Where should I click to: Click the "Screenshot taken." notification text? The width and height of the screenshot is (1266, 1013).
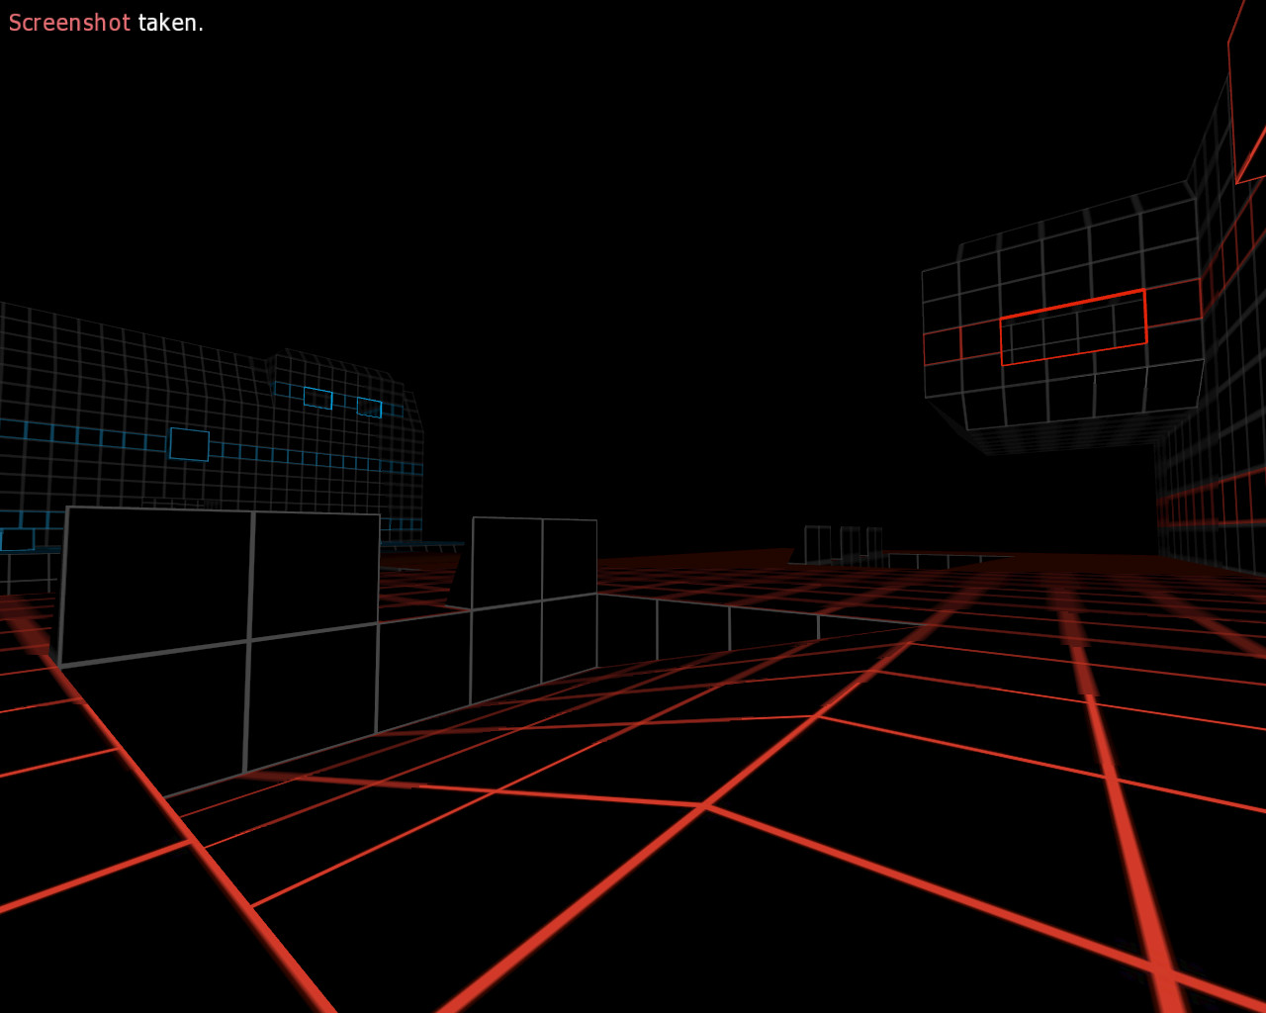[x=106, y=23]
